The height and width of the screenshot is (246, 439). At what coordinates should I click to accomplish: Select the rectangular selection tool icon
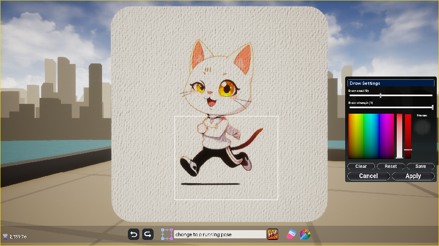167,235
